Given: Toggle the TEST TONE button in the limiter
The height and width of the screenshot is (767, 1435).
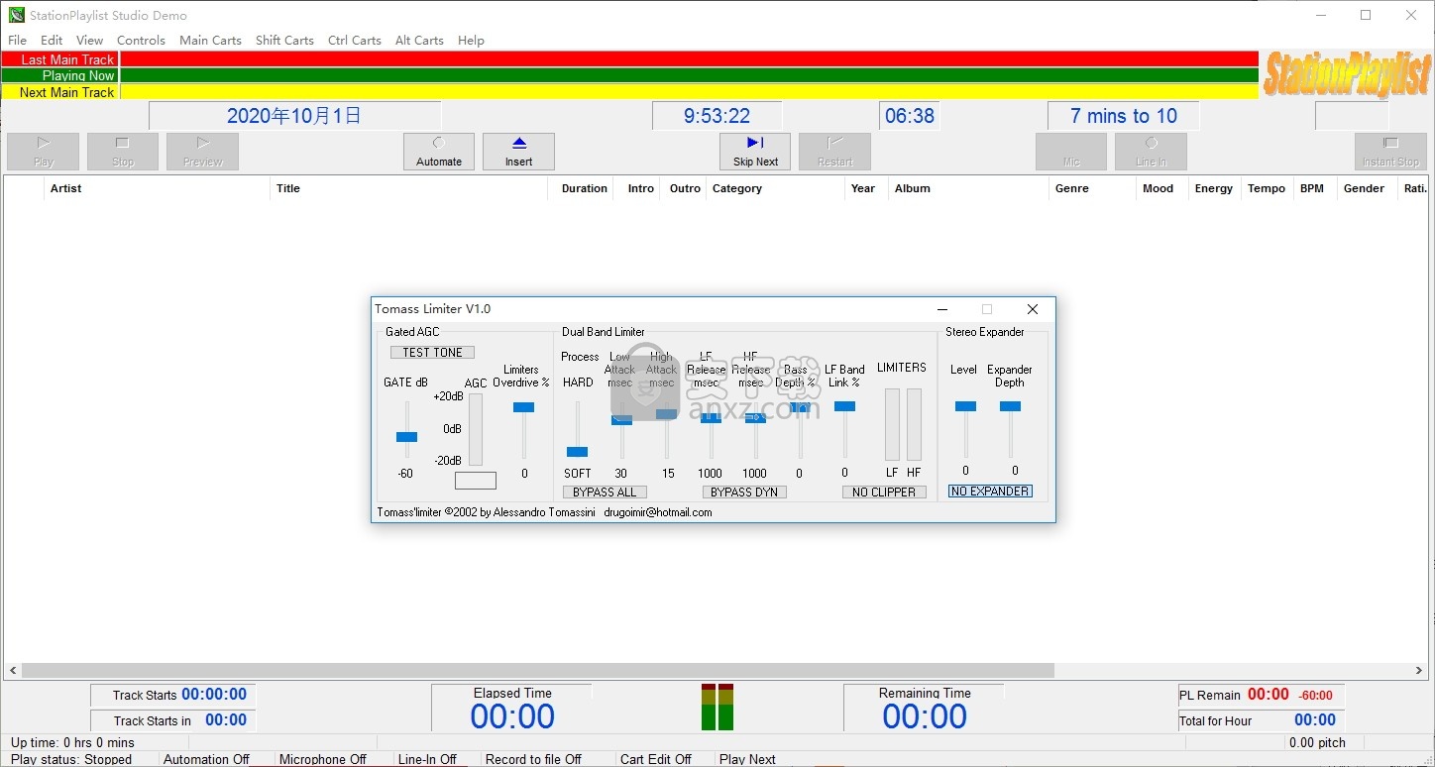Looking at the screenshot, I should 432,353.
